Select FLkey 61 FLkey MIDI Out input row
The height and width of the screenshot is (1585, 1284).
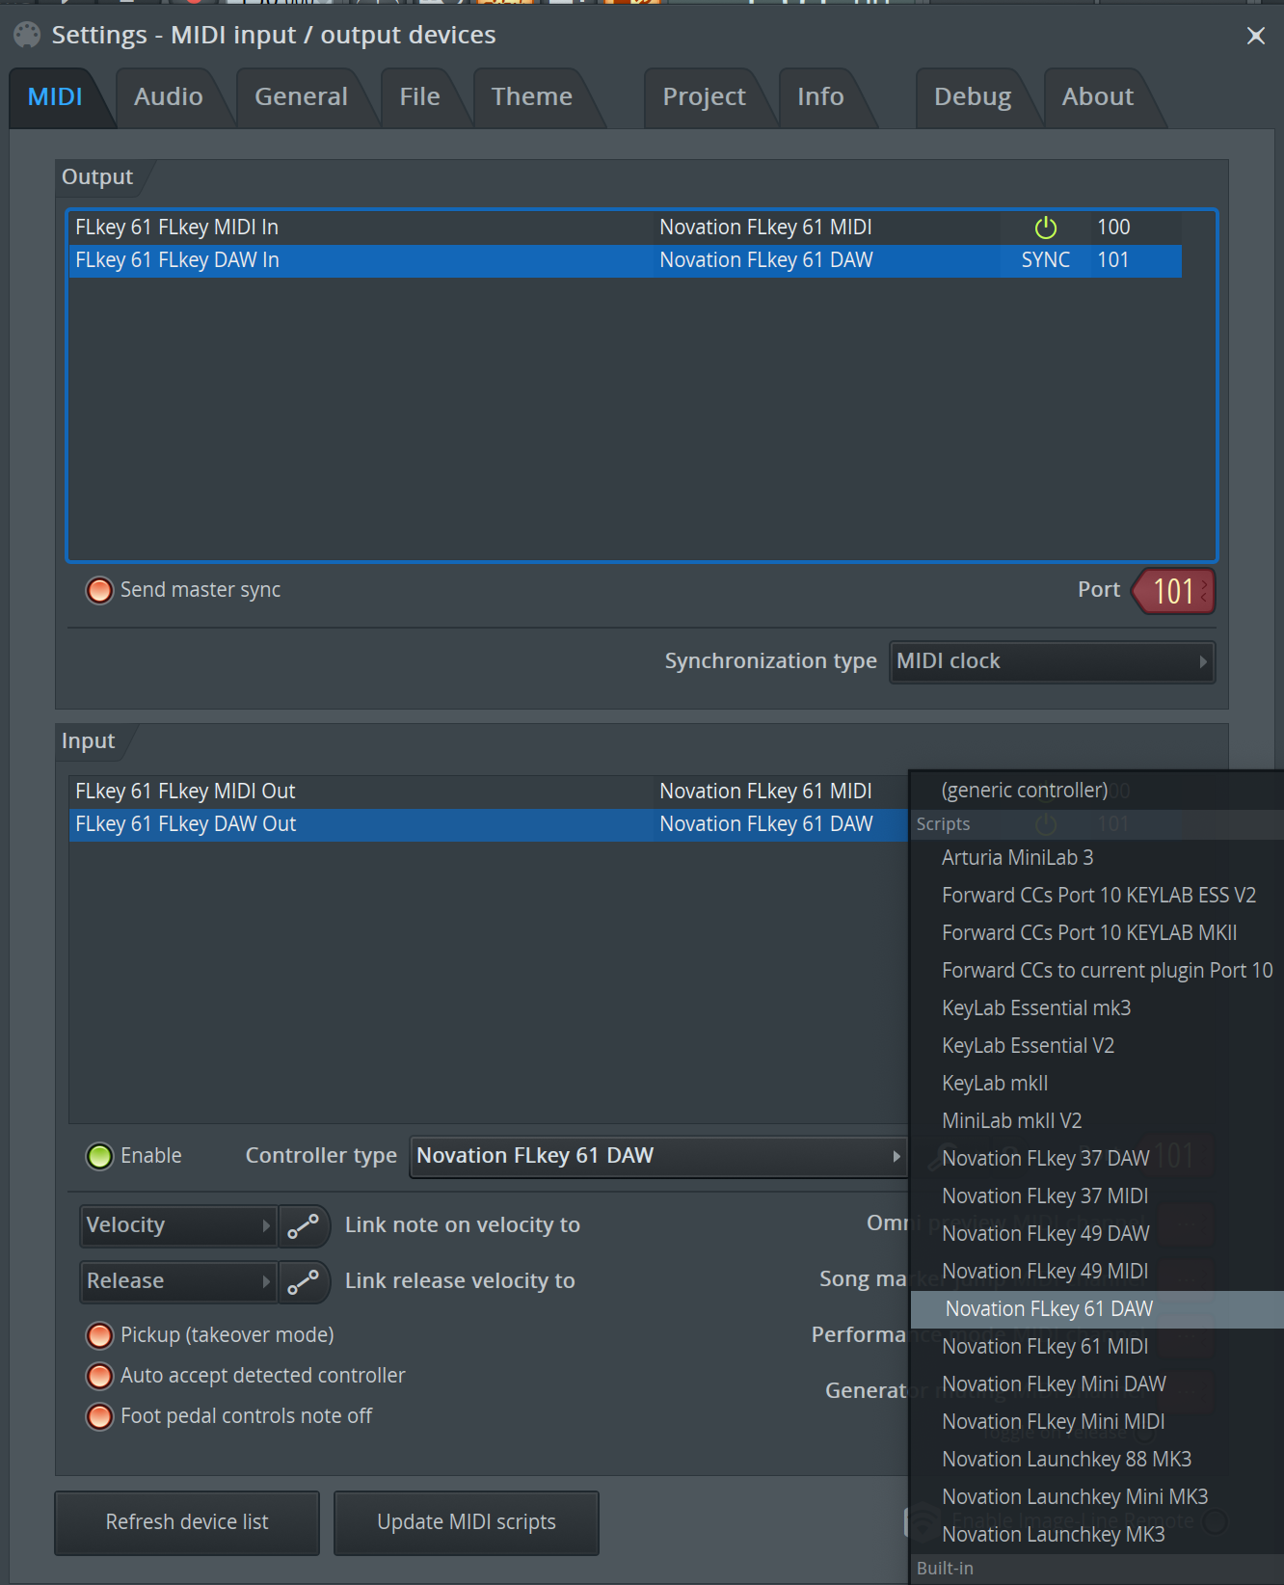pos(489,792)
